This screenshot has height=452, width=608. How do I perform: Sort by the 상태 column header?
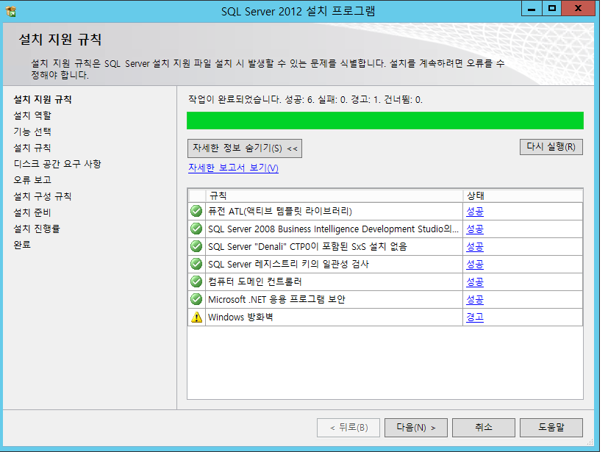pyautogui.click(x=522, y=196)
